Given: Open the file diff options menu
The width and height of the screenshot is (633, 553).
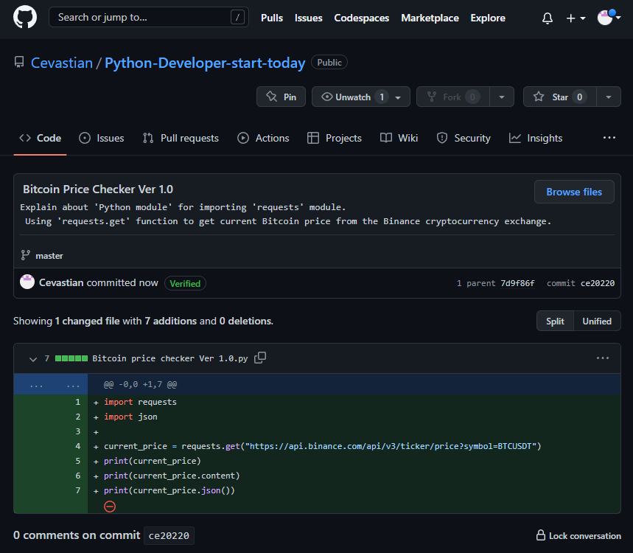Looking at the screenshot, I should coord(602,358).
